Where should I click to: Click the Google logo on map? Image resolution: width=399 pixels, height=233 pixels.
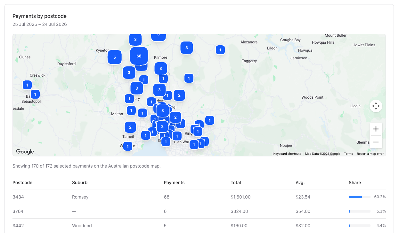(x=25, y=152)
